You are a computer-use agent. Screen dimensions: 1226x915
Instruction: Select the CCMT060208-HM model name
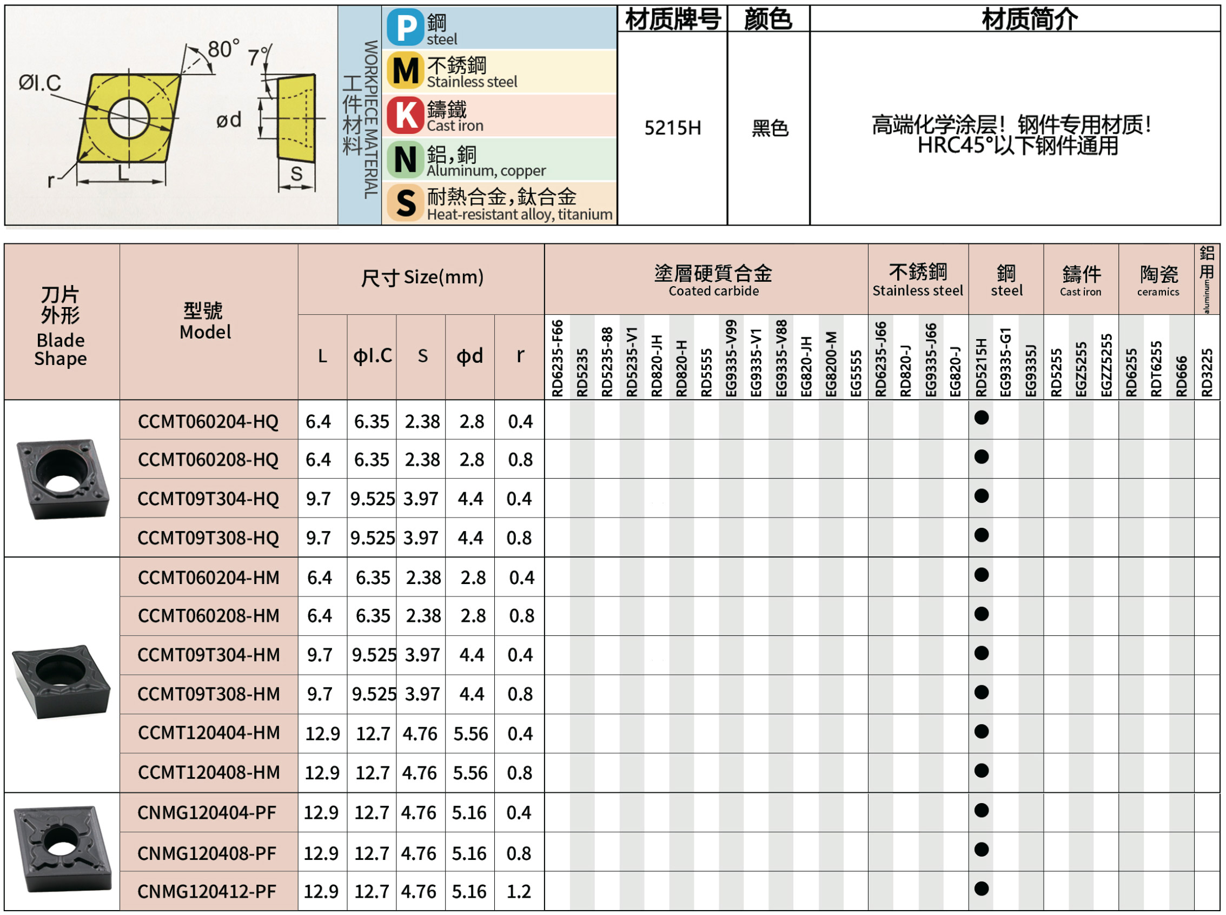click(x=208, y=616)
